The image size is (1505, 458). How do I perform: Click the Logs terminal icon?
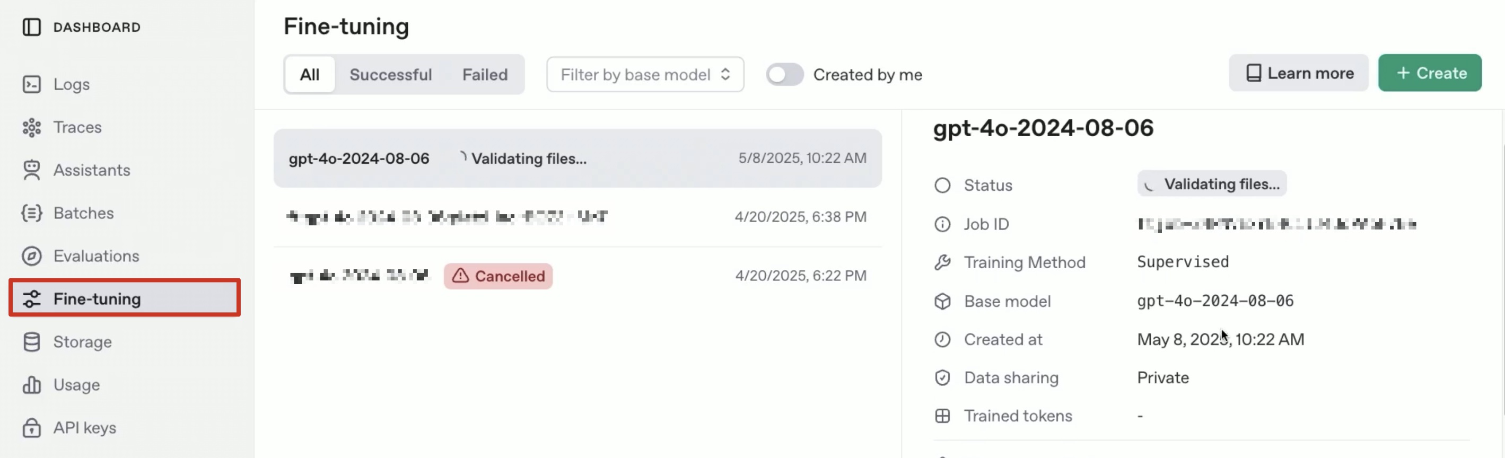pos(31,84)
